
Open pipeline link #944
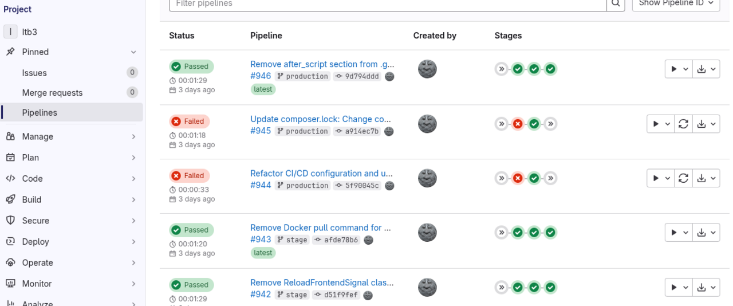(261, 185)
